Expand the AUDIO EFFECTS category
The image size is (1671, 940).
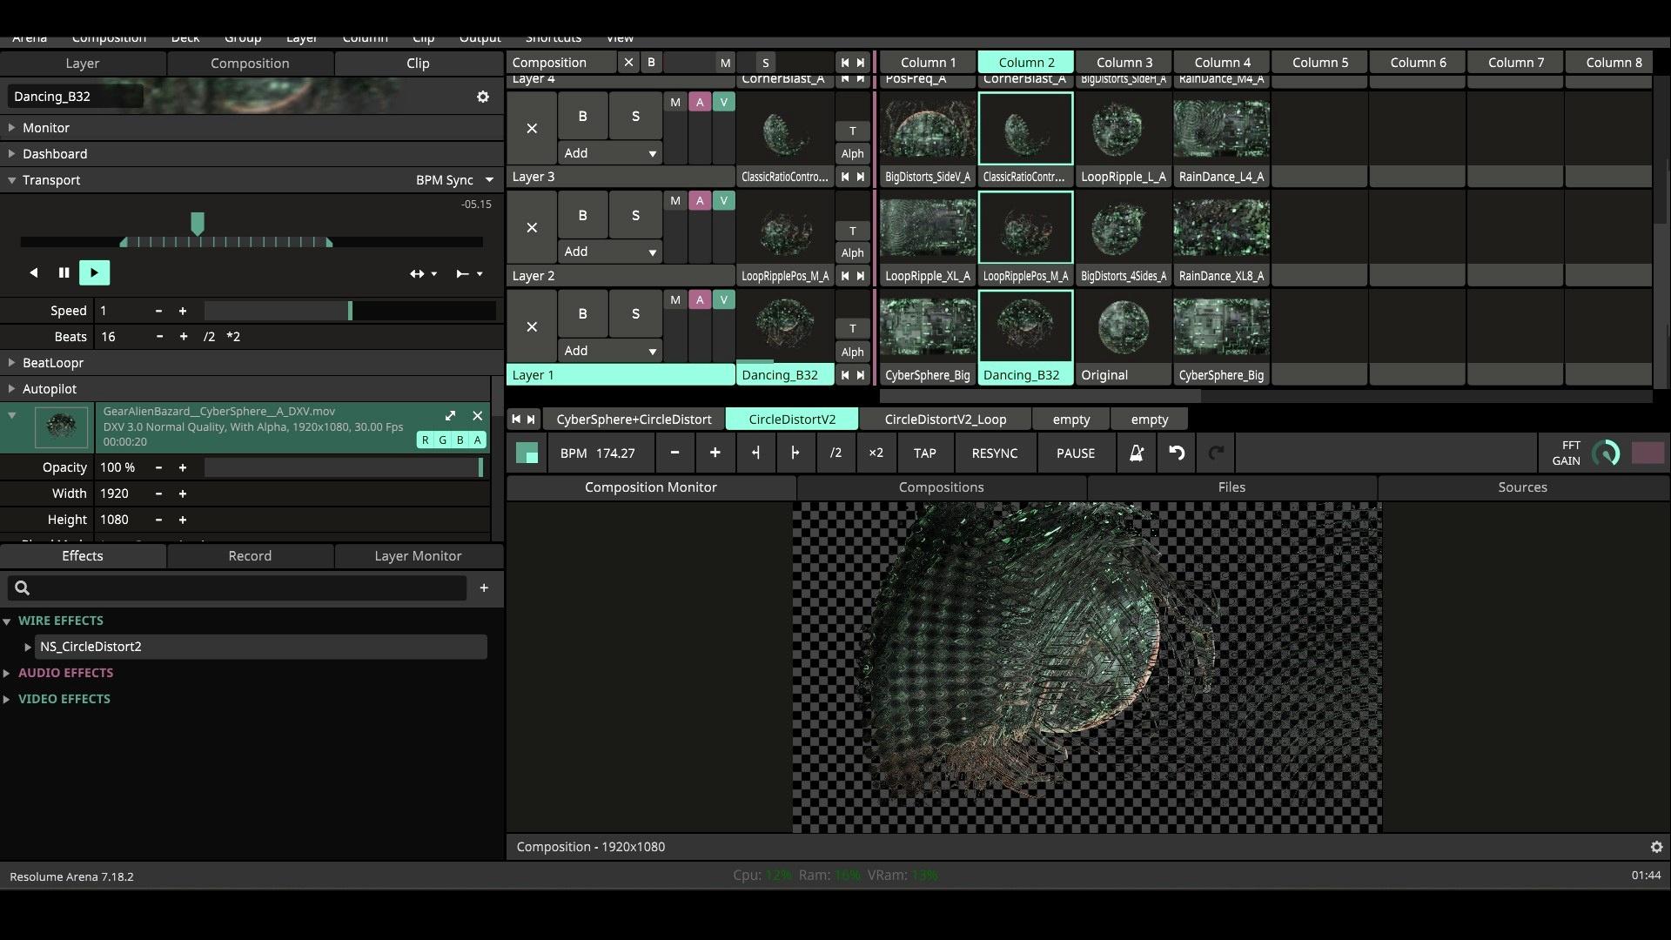tap(7, 673)
